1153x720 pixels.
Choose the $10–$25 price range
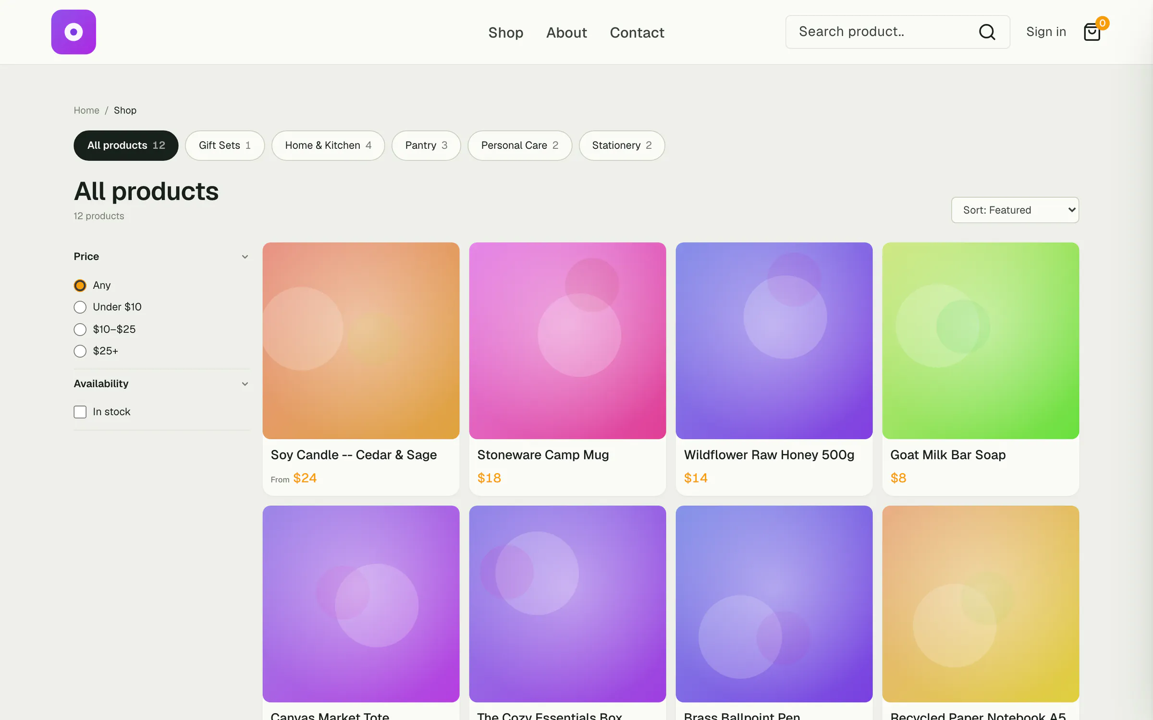coord(80,329)
